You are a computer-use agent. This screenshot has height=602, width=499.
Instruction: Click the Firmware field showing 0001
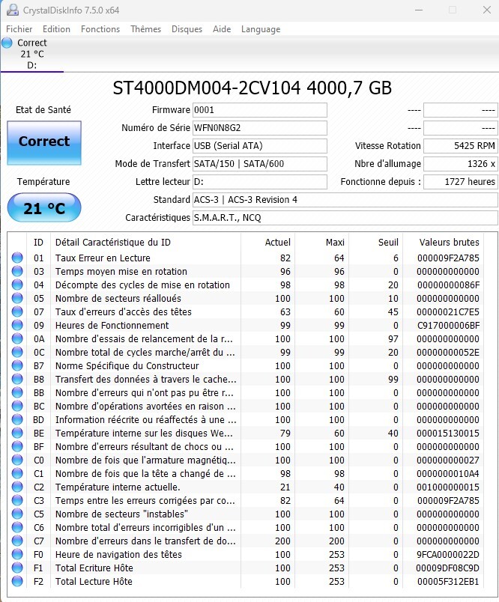(x=260, y=110)
